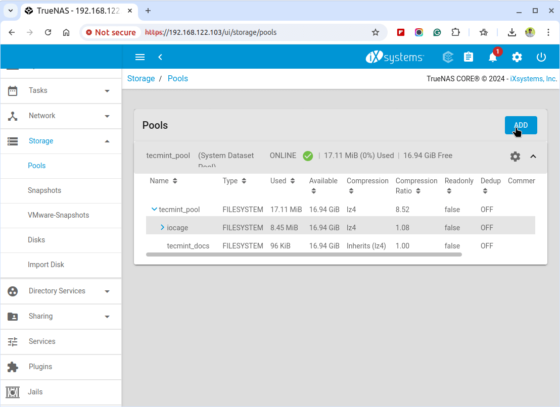Screen dimensions: 560x407
Task: Click the iXsystems logo
Action: (395, 57)
